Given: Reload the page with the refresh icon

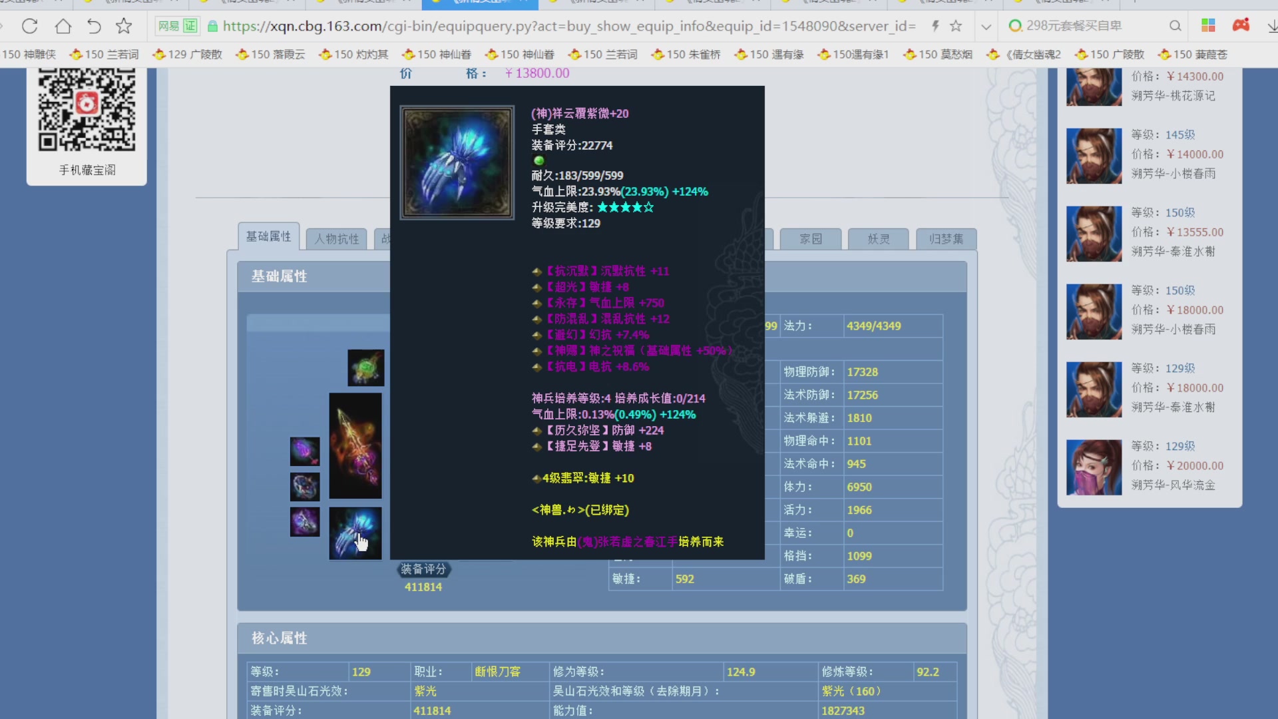Looking at the screenshot, I should pos(30,26).
